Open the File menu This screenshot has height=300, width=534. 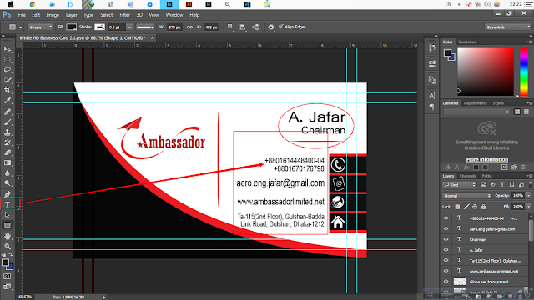point(22,15)
